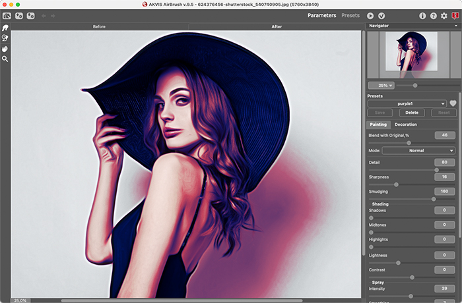
Task: Click the Smudging value input field
Action: point(444,192)
